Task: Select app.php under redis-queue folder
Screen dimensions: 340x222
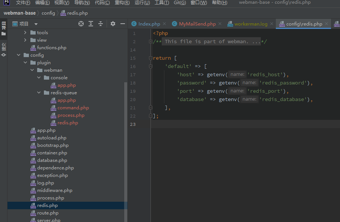Action: (x=66, y=100)
